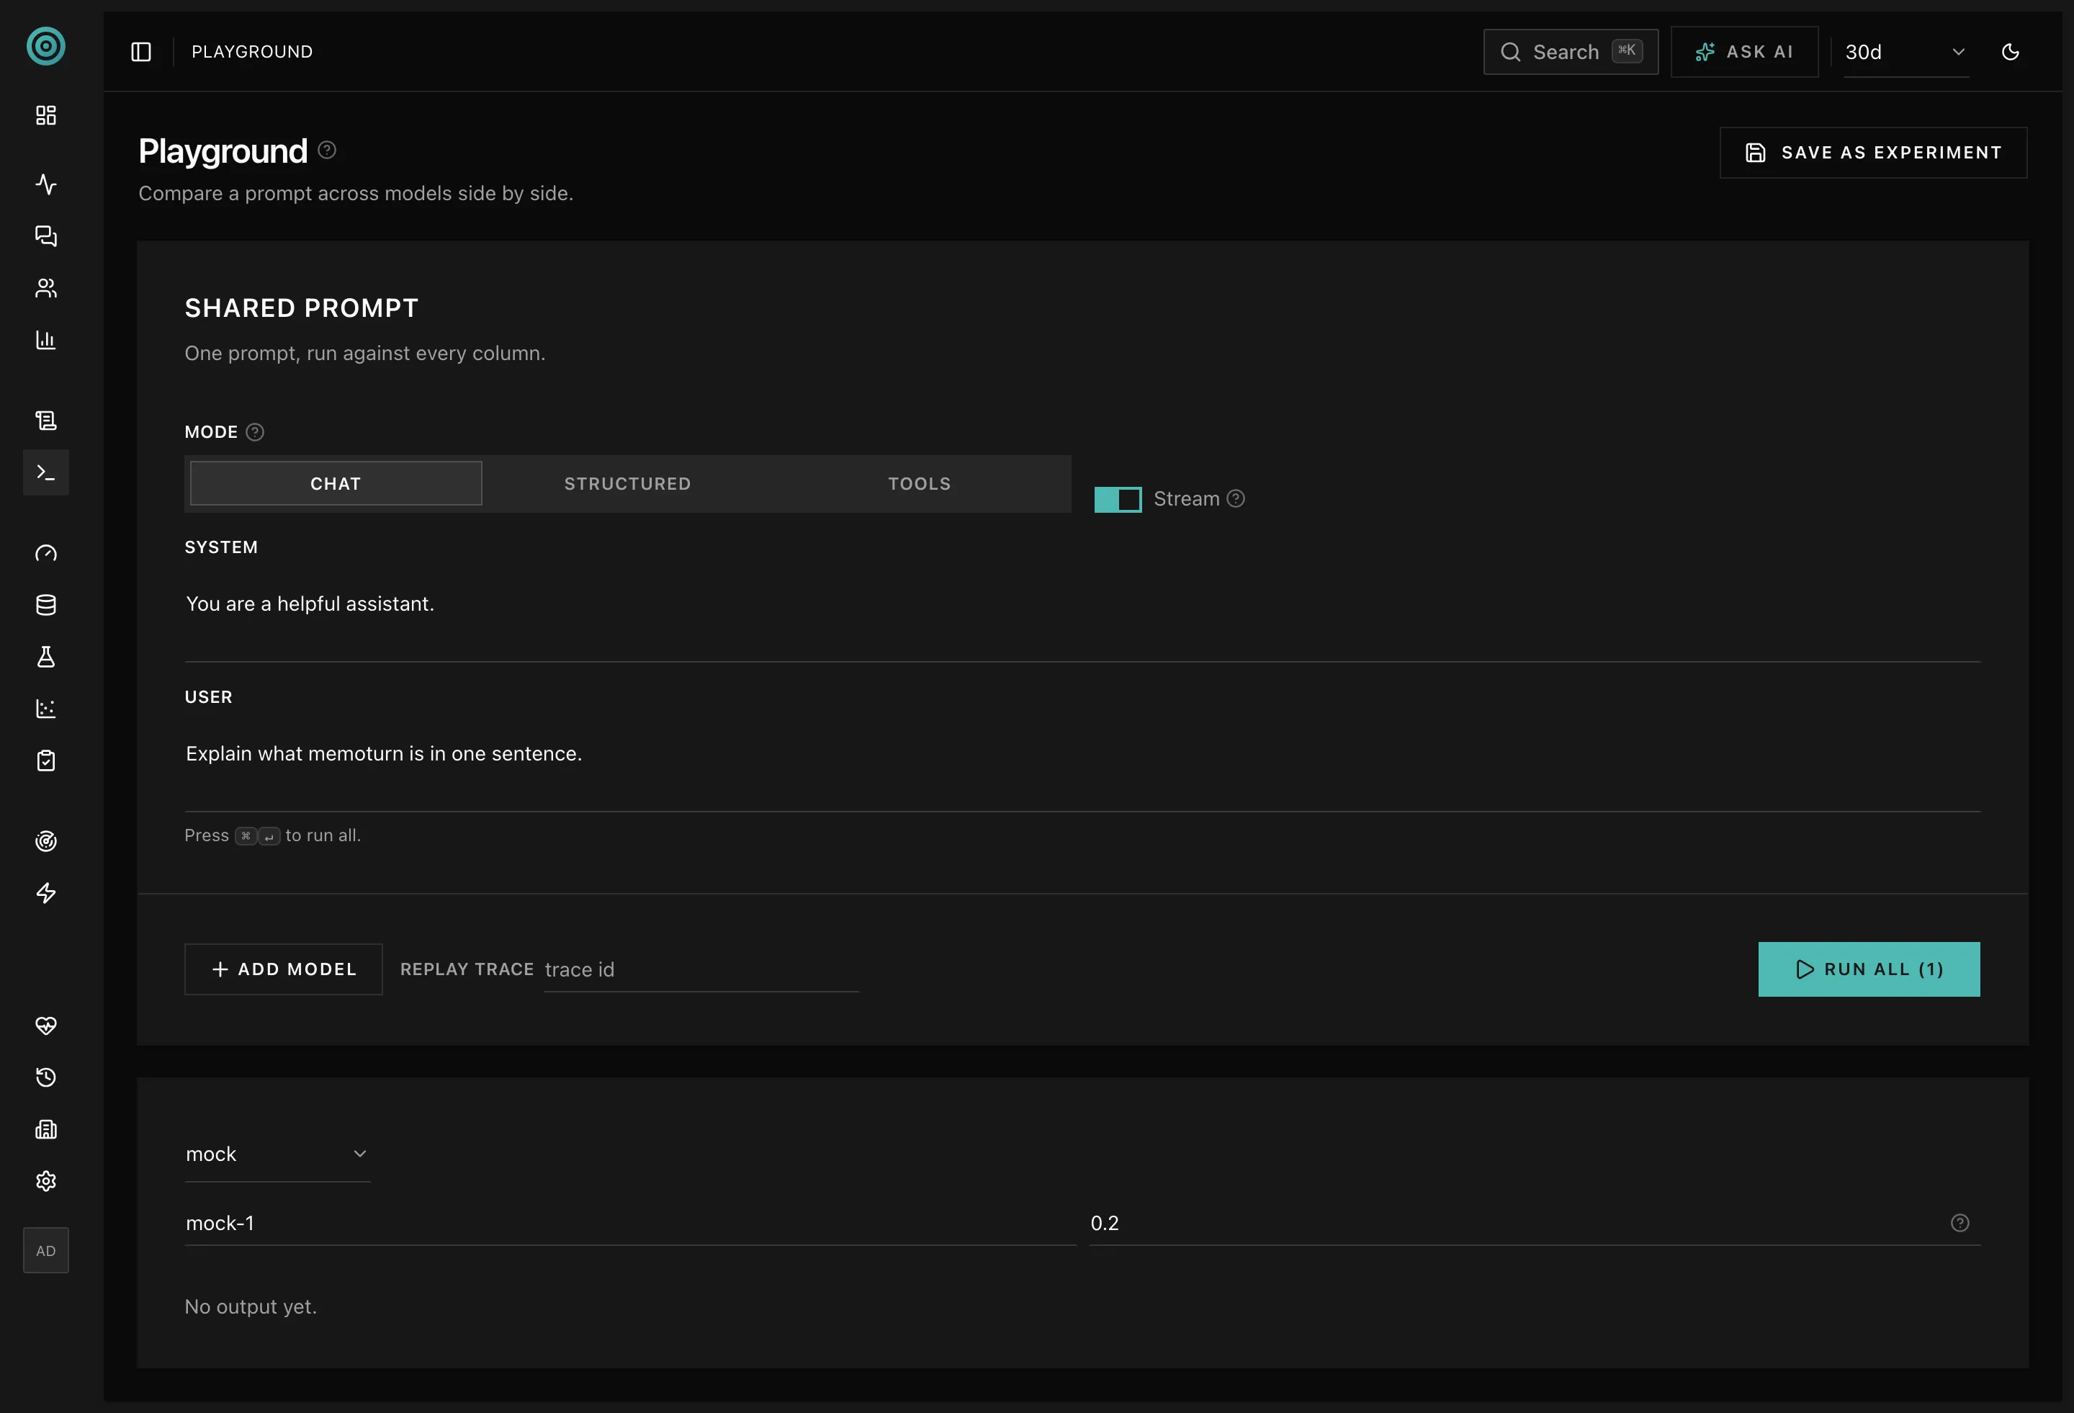This screenshot has height=1413, width=2074.
Task: Open the Search box in the top bar
Action: tap(1571, 52)
